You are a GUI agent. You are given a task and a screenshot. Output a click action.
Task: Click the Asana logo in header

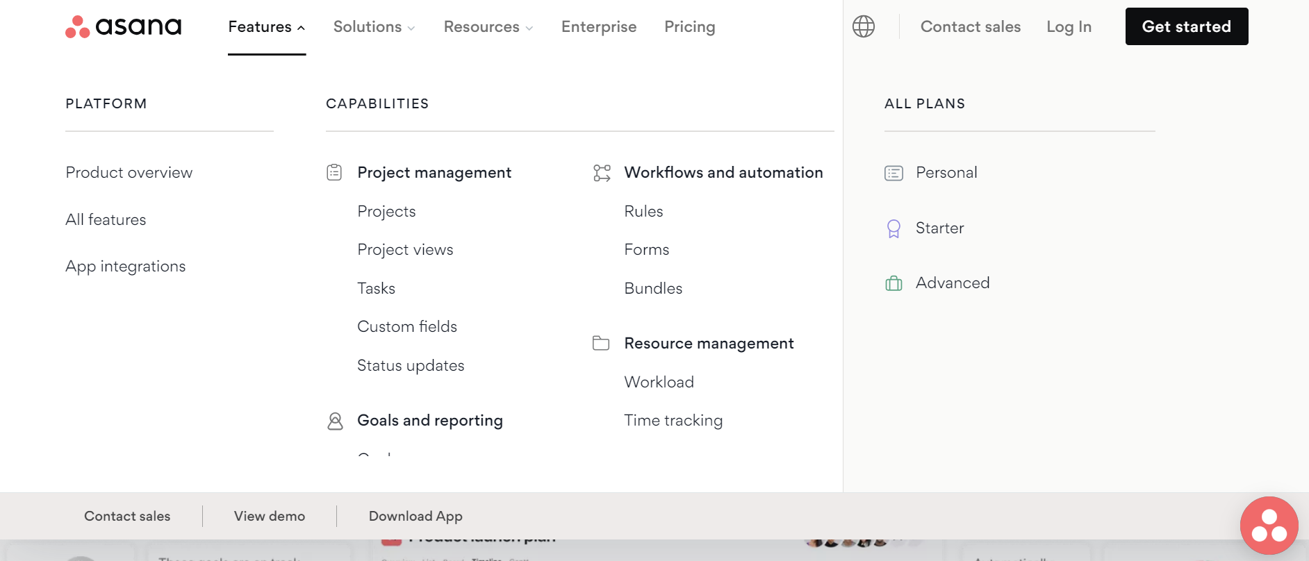123,26
